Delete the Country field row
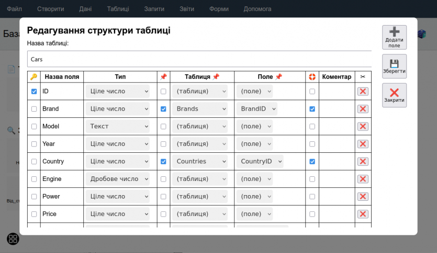This screenshot has width=437, height=253. coord(363,162)
